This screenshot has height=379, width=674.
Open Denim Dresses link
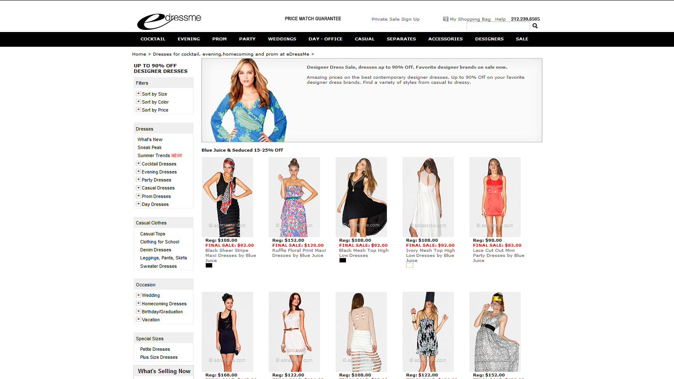click(155, 250)
